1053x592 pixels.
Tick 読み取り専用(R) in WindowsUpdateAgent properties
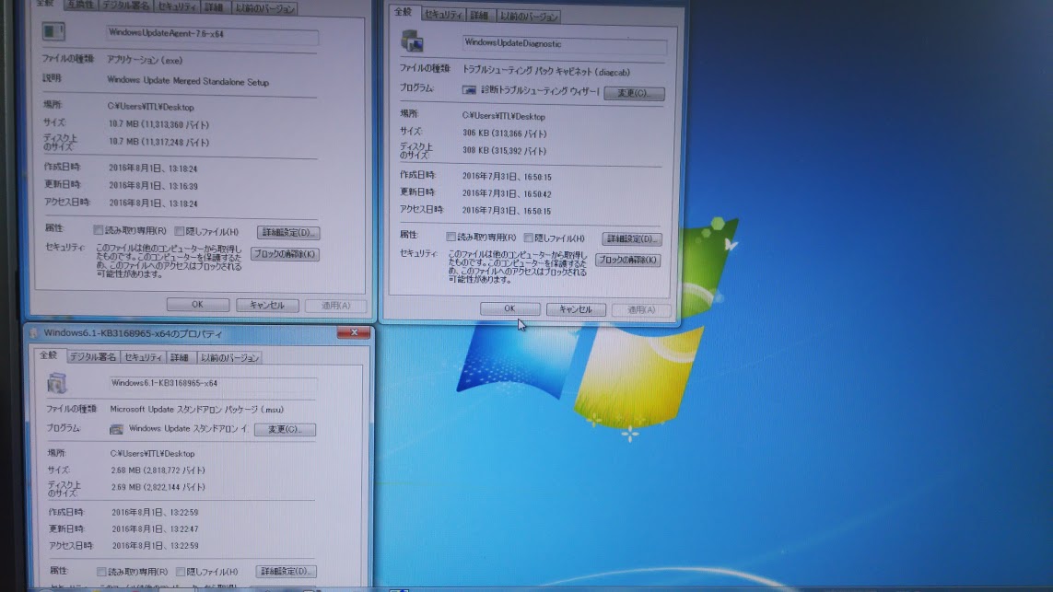point(99,230)
